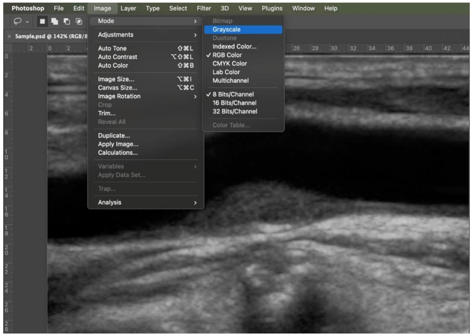Expand the Analysis submenu
Image resolution: width=473 pixels, height=336 pixels.
(109, 202)
